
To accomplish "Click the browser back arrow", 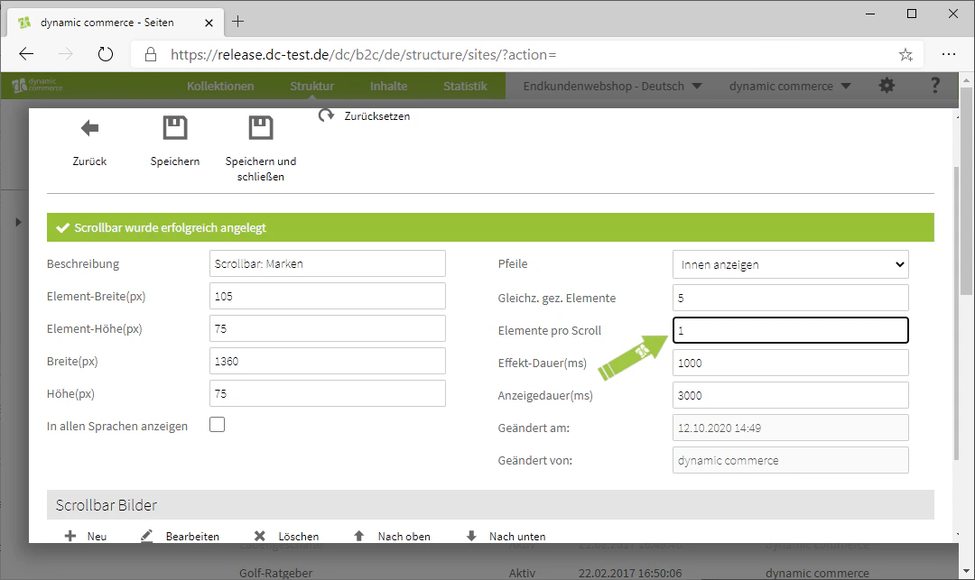I will (x=26, y=54).
